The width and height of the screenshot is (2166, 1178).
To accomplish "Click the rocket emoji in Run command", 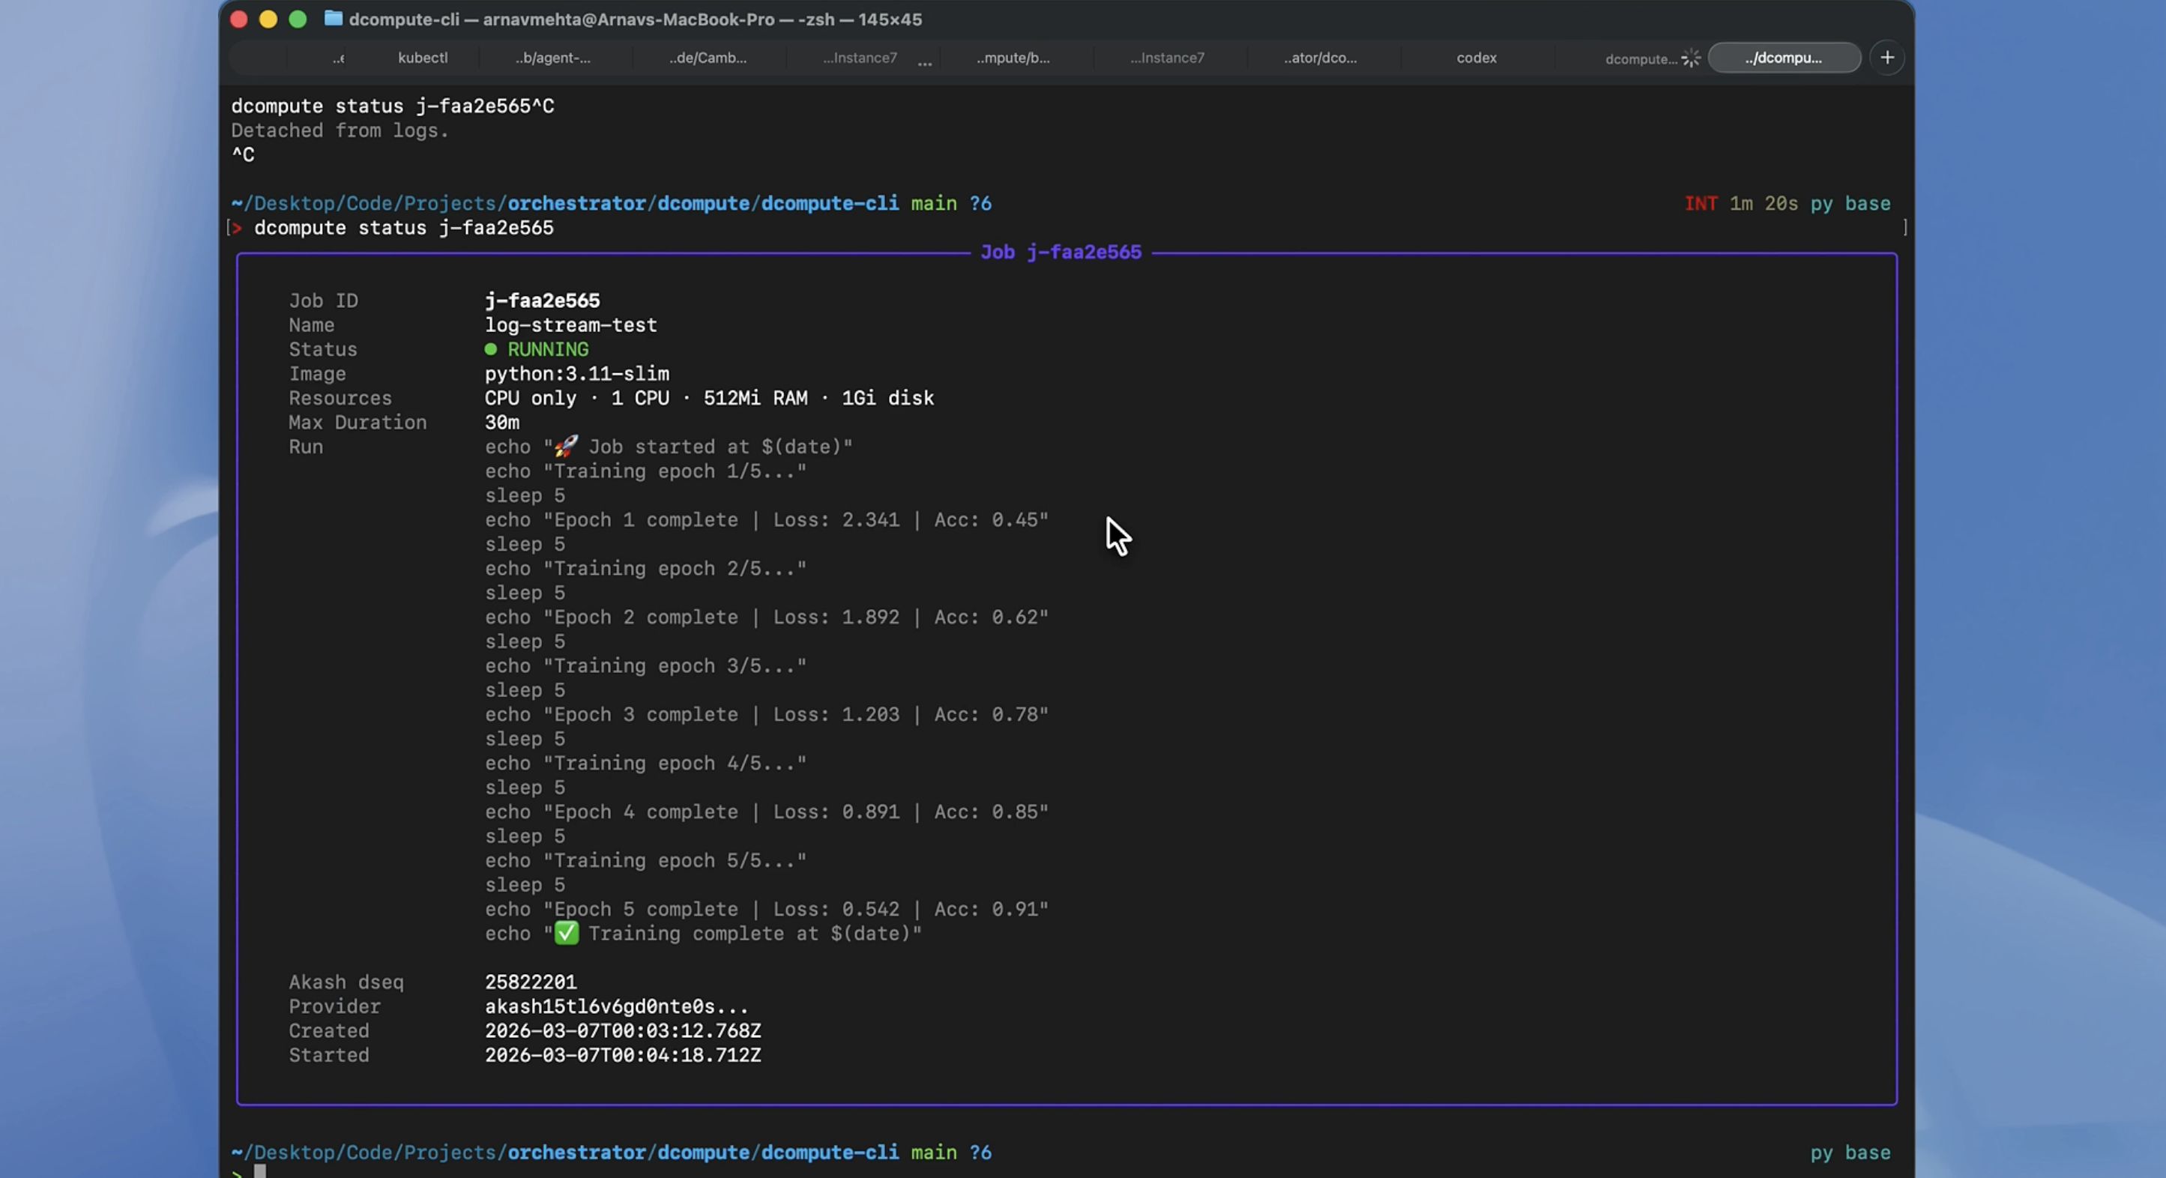I will point(566,446).
